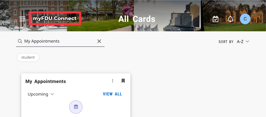Click the magnifier search icon
The image size is (266, 117).
coord(20,41)
